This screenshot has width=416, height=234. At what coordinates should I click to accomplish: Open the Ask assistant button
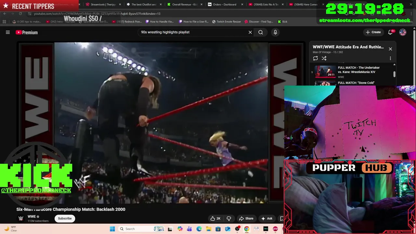pos(266,218)
